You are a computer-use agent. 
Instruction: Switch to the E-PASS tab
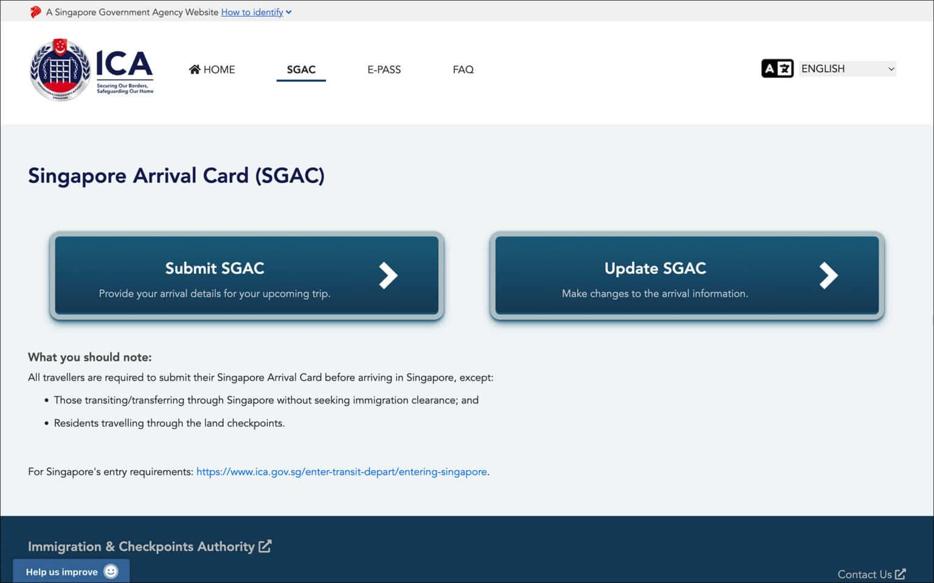384,69
